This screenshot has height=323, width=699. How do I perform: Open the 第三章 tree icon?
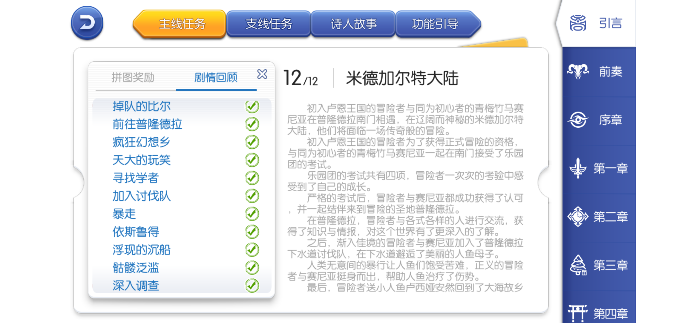point(578,265)
